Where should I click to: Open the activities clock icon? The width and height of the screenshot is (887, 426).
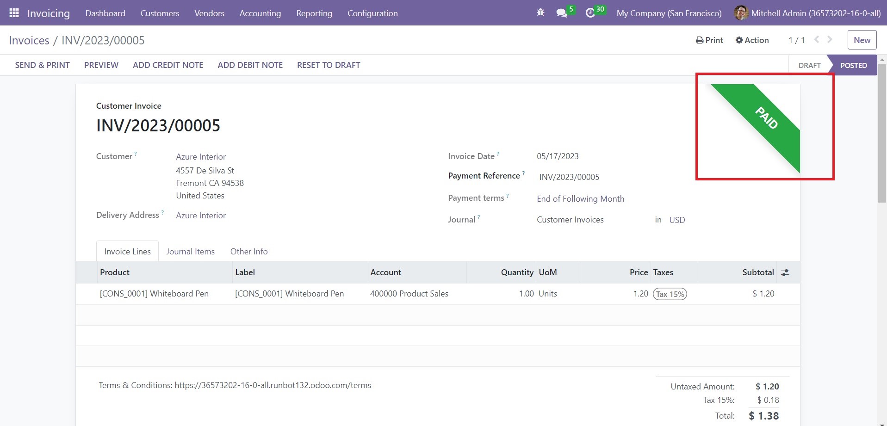(590, 13)
